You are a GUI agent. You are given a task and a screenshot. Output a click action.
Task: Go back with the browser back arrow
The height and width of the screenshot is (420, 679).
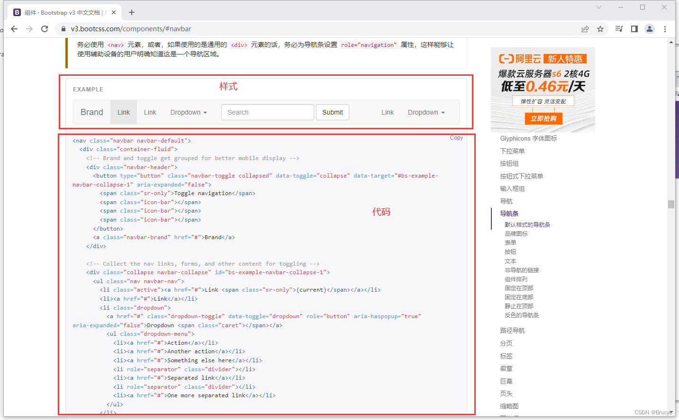(14, 29)
